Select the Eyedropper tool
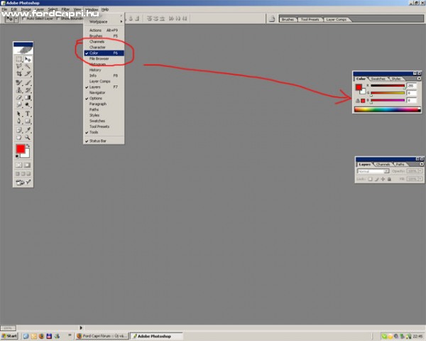This screenshot has height=341, width=426. pos(28,130)
